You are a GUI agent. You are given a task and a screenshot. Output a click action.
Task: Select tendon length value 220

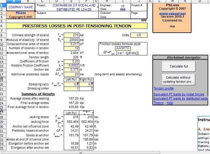[76, 57]
